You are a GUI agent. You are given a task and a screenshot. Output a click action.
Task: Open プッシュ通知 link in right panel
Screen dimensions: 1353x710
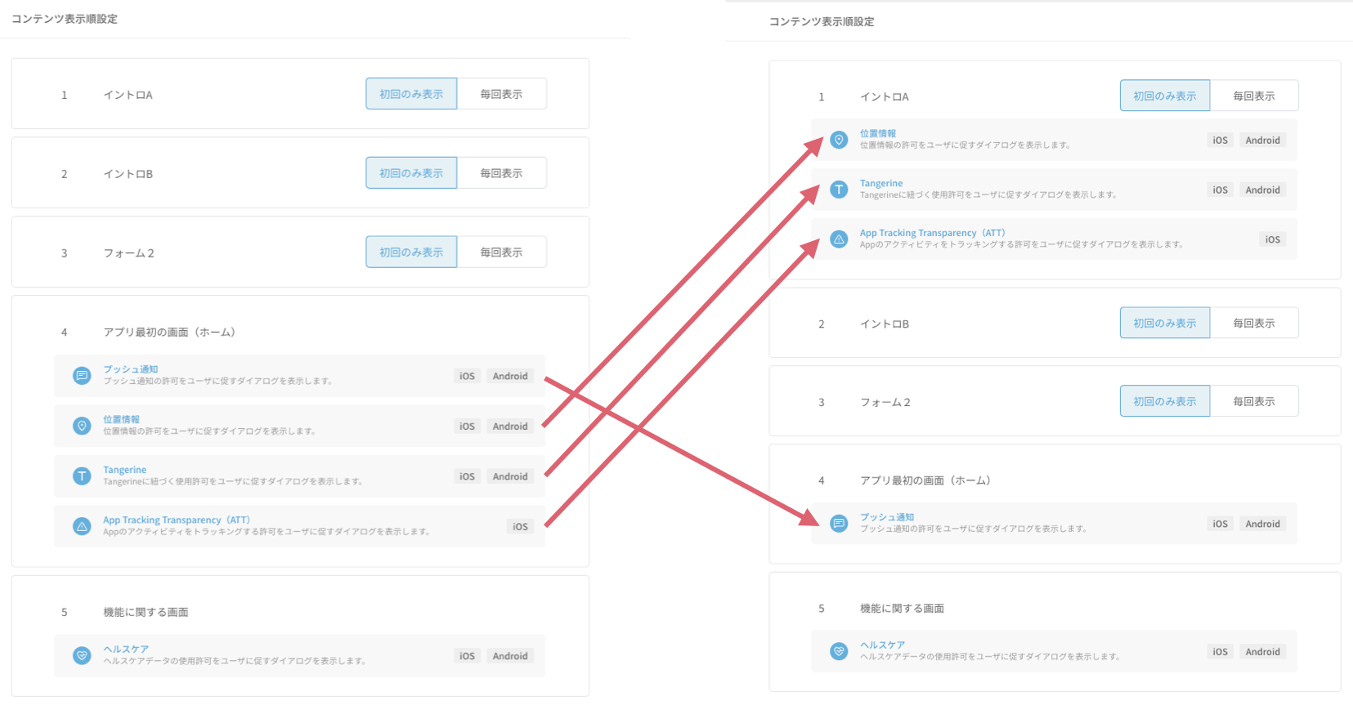coord(887,517)
